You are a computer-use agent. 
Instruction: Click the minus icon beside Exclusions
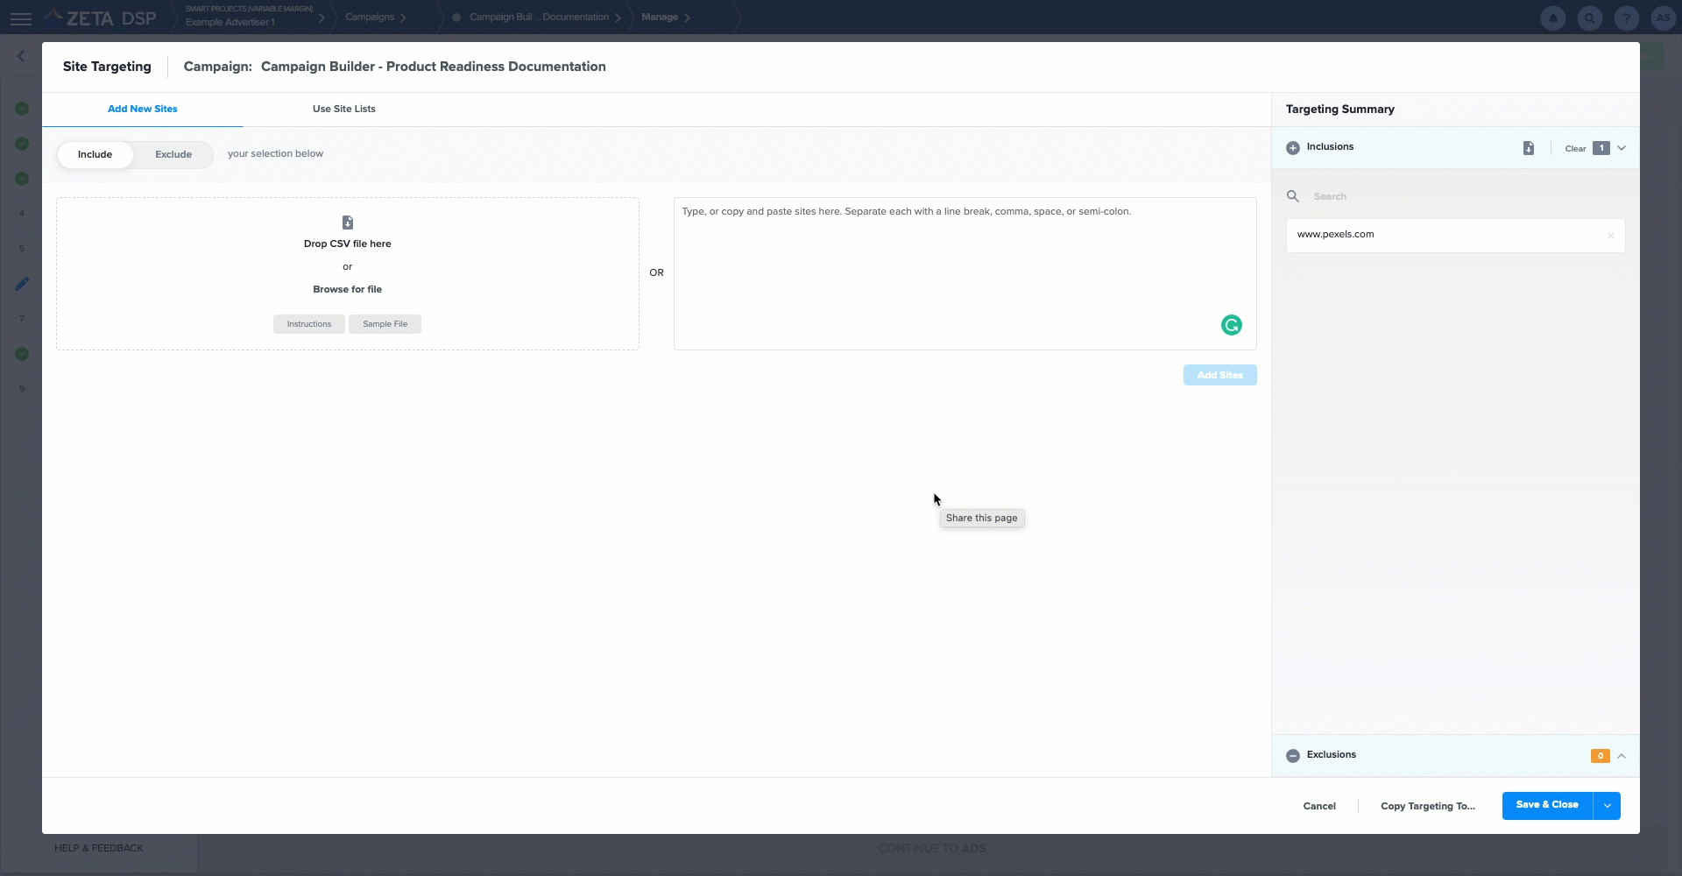(1292, 756)
